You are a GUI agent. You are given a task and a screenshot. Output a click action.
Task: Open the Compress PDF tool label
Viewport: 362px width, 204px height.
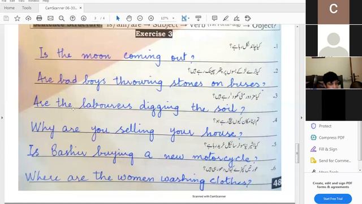click(332, 138)
